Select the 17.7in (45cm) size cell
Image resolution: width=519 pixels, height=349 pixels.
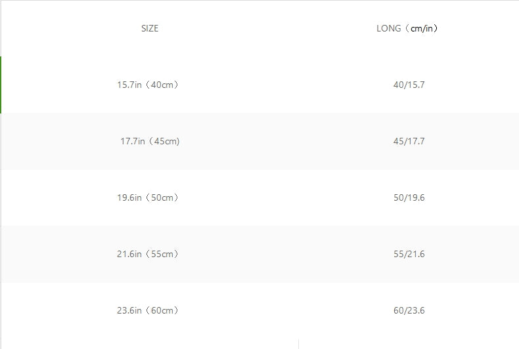(150, 142)
